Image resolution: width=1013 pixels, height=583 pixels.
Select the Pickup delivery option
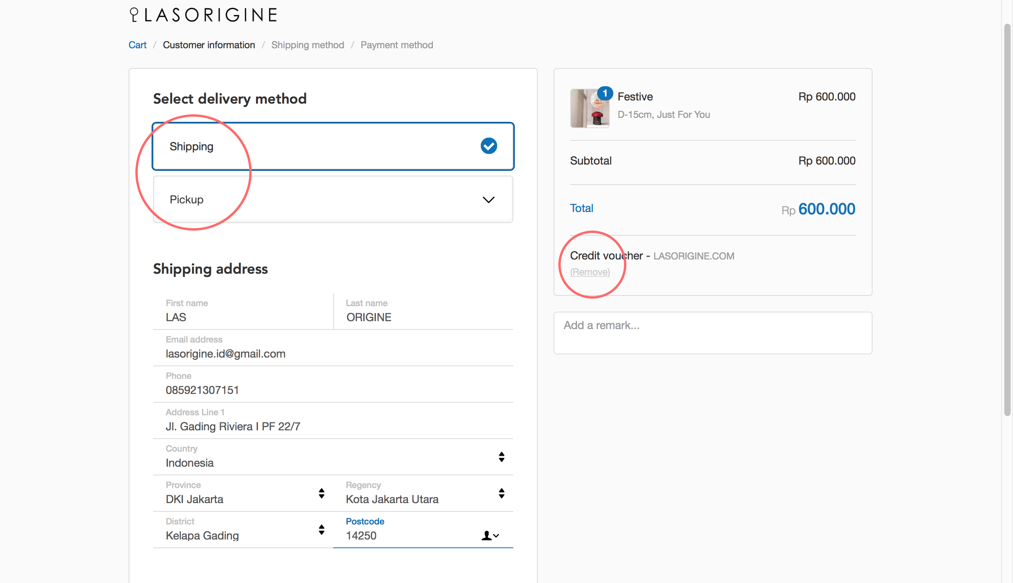333,199
